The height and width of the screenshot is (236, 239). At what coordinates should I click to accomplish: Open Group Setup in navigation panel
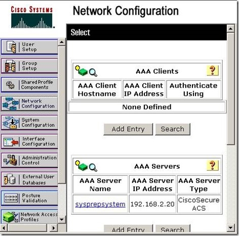[x=29, y=66]
